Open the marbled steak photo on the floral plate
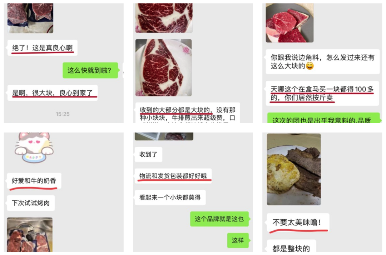 click(163, 67)
